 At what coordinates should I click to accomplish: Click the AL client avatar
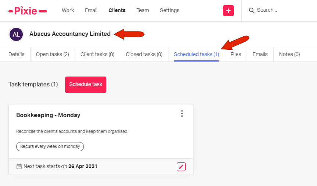pos(16,34)
